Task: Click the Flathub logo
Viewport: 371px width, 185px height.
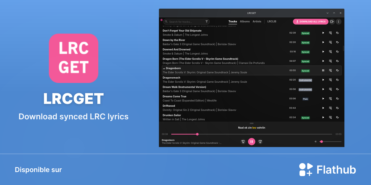Action: coord(327,170)
